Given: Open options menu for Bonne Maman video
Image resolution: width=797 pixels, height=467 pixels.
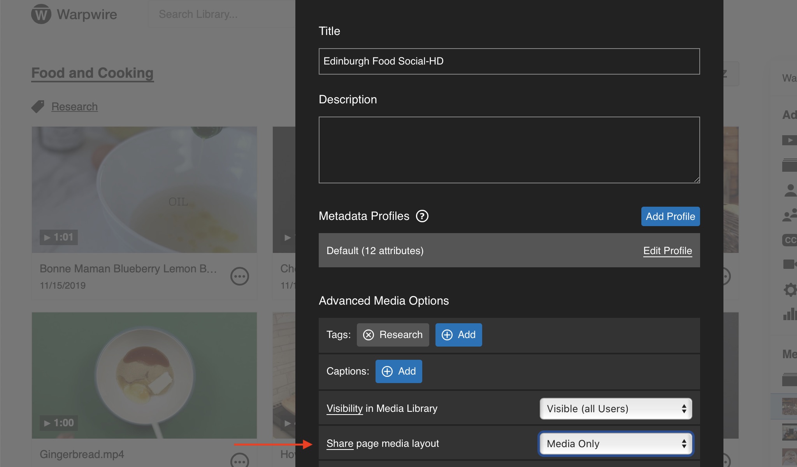Looking at the screenshot, I should (239, 276).
